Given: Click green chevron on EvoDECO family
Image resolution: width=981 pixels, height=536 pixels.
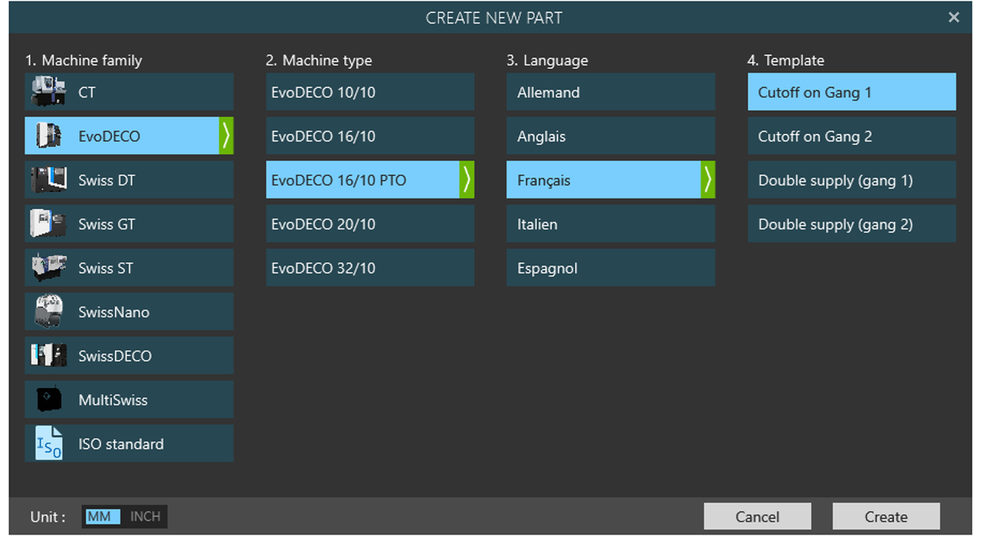Looking at the screenshot, I should pos(226,136).
